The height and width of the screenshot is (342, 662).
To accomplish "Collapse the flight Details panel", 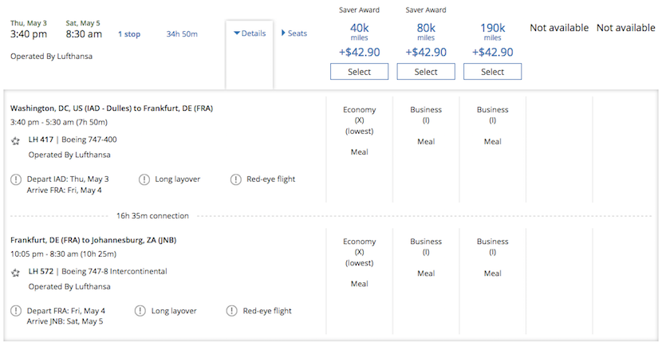I will point(250,33).
